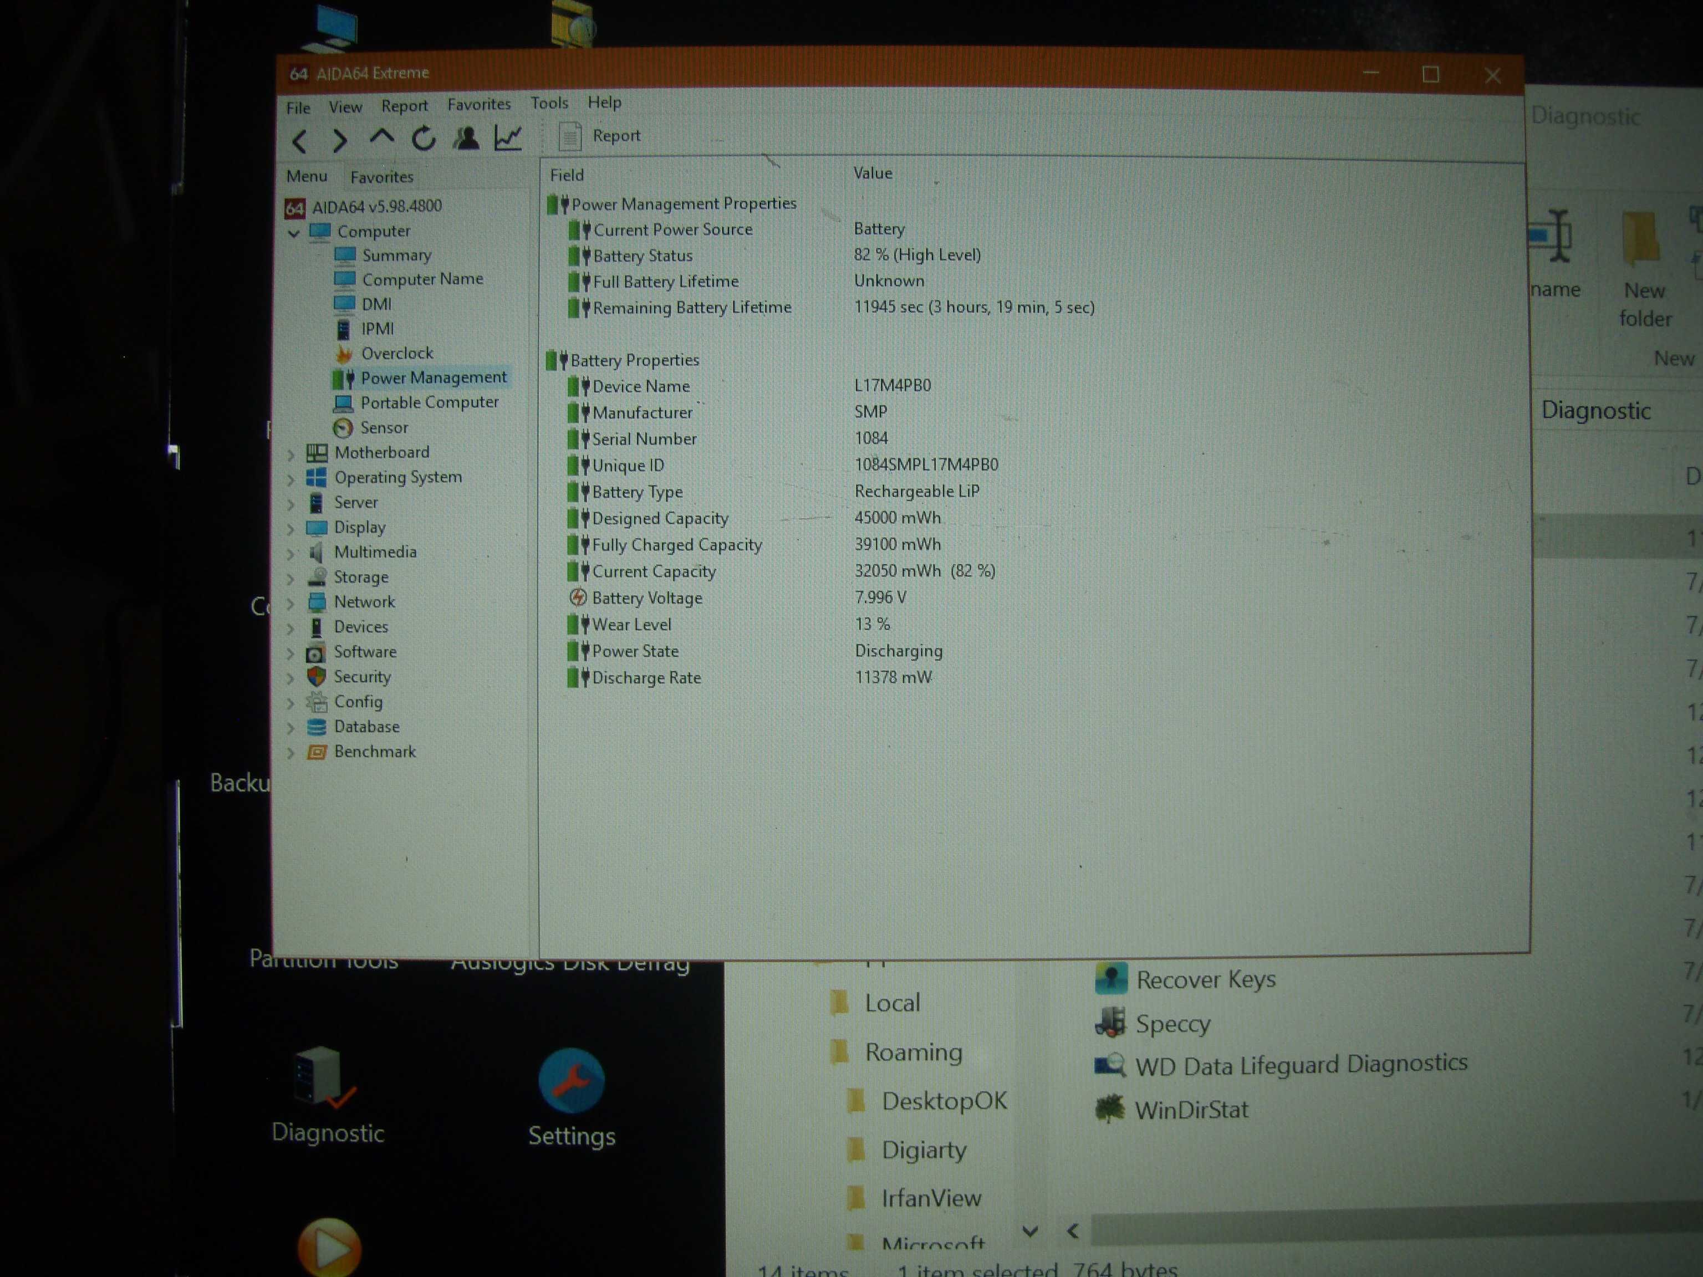1703x1277 pixels.
Task: Click the Overclock flame icon
Action: click(x=344, y=353)
